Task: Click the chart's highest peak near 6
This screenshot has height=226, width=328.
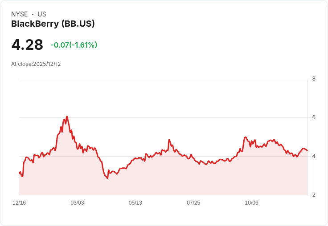Action: tap(67, 117)
